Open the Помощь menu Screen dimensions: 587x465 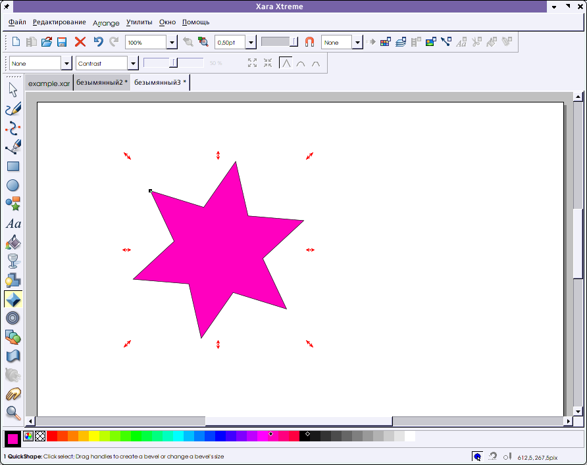[x=195, y=22]
